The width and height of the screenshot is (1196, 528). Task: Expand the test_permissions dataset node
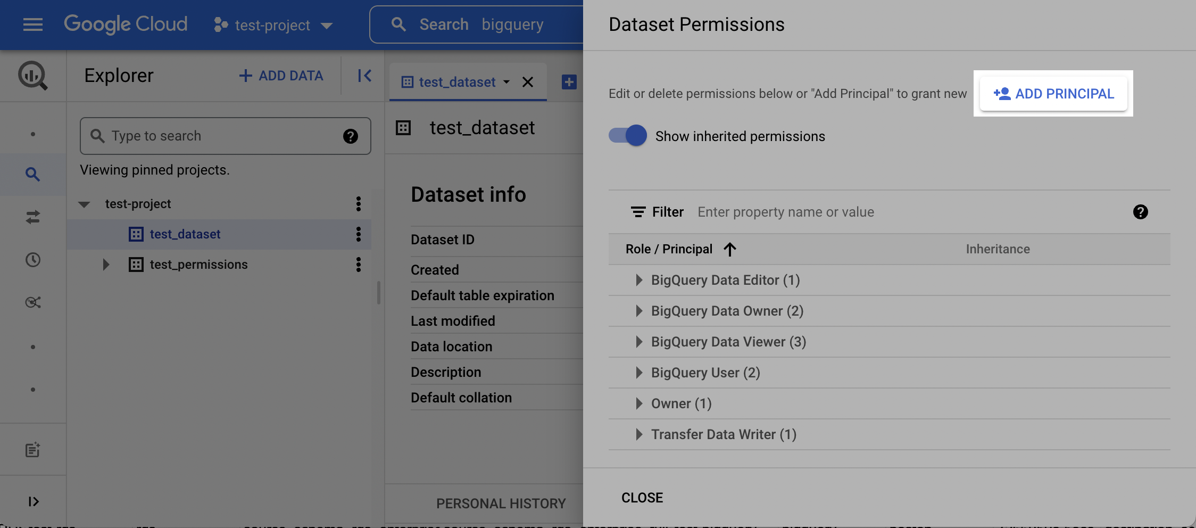pyautogui.click(x=106, y=265)
